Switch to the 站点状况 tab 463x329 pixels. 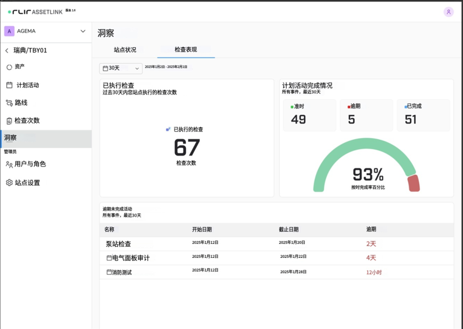point(126,50)
